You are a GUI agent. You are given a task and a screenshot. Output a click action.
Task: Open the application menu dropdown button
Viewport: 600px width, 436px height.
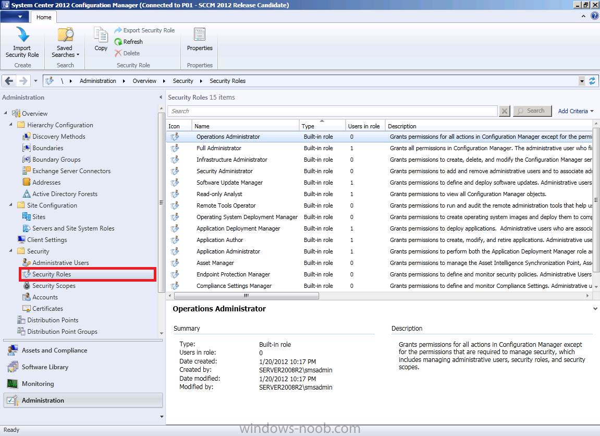click(15, 17)
